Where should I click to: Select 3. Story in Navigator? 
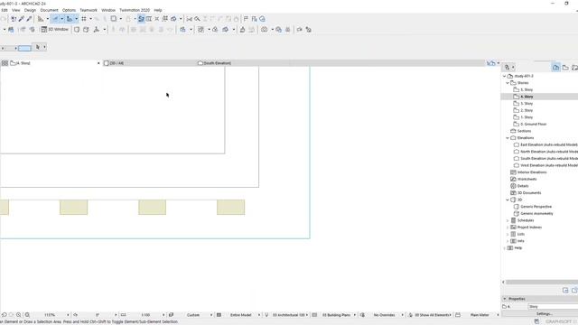tap(527, 104)
